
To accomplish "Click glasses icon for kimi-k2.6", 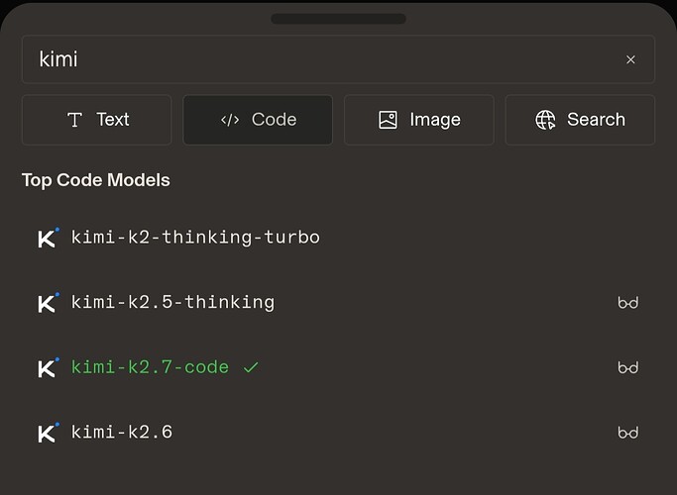I will (x=627, y=433).
